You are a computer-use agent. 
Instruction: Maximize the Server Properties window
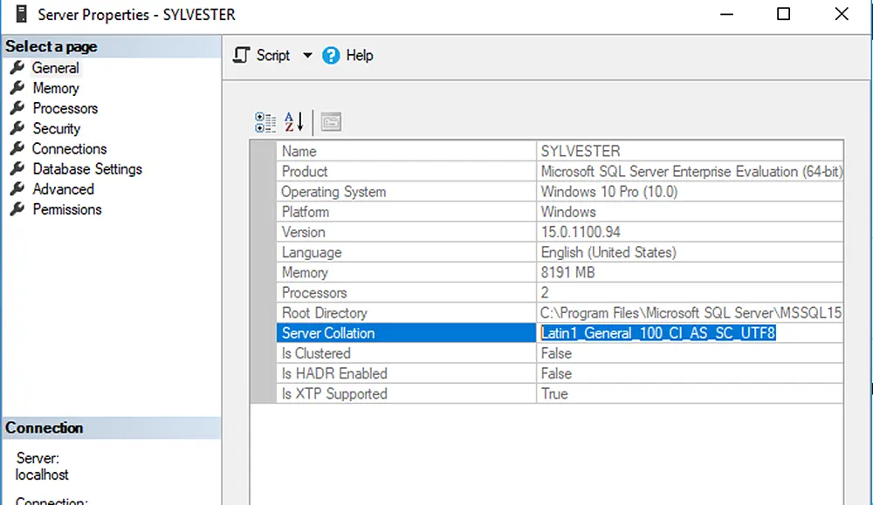783,14
